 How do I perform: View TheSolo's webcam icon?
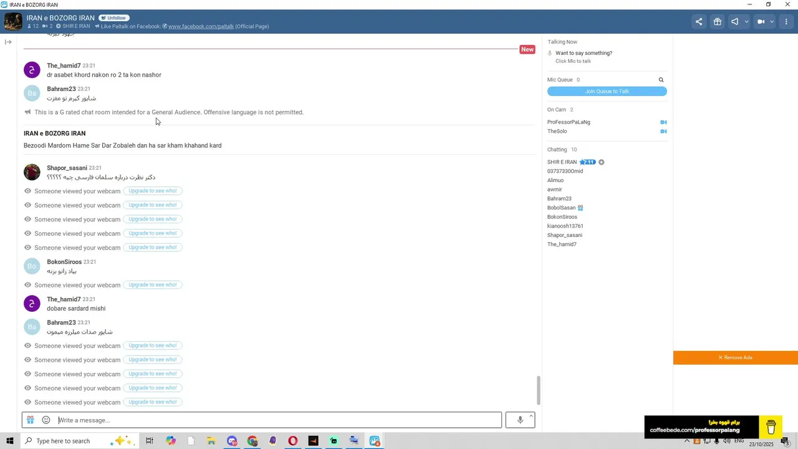(663, 132)
